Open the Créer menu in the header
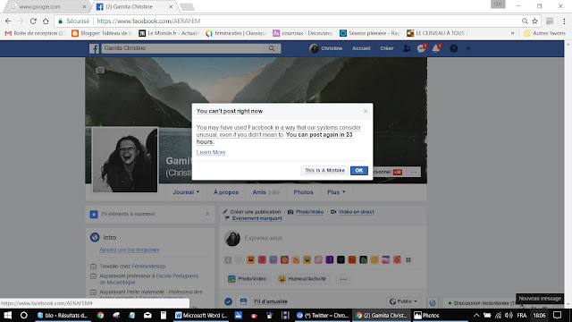Image resolution: width=572 pixels, height=322 pixels. [386, 48]
